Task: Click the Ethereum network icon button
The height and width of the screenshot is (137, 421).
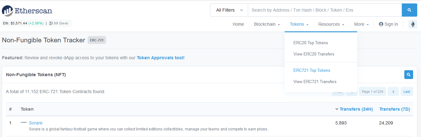Action: (x=412, y=24)
